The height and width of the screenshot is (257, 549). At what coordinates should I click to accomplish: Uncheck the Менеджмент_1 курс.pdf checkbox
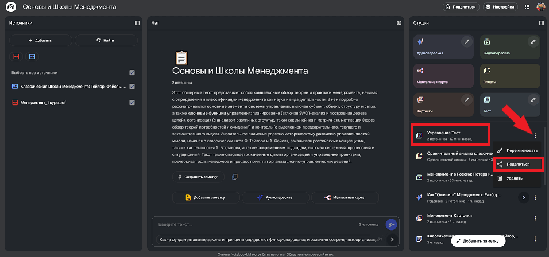132,103
